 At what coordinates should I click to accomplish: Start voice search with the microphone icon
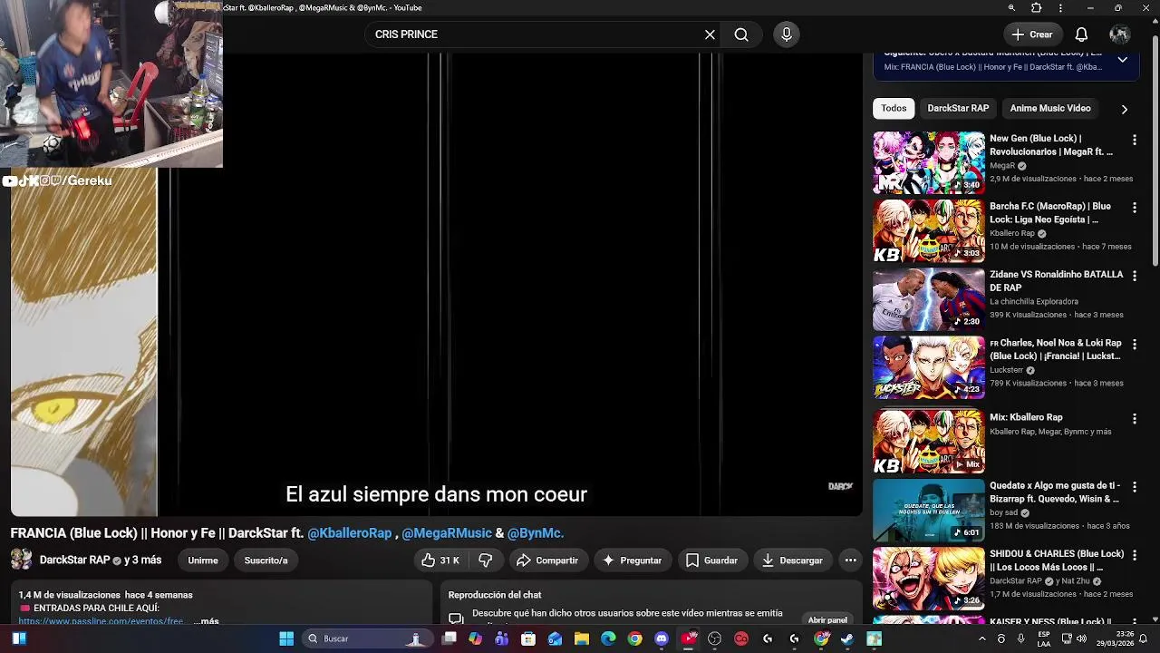[x=787, y=34]
